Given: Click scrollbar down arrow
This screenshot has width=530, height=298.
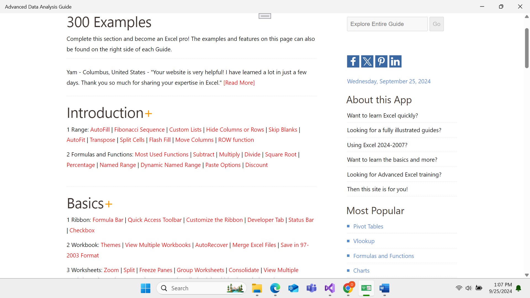Looking at the screenshot, I should coord(527,275).
